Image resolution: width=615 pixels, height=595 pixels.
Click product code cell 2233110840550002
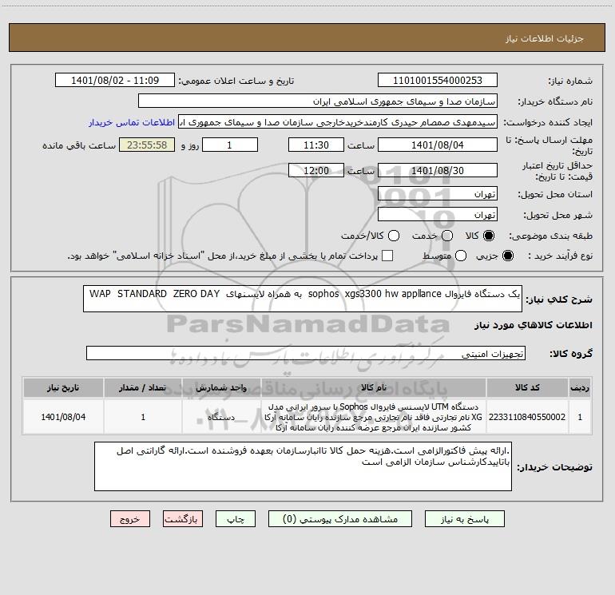(x=527, y=417)
